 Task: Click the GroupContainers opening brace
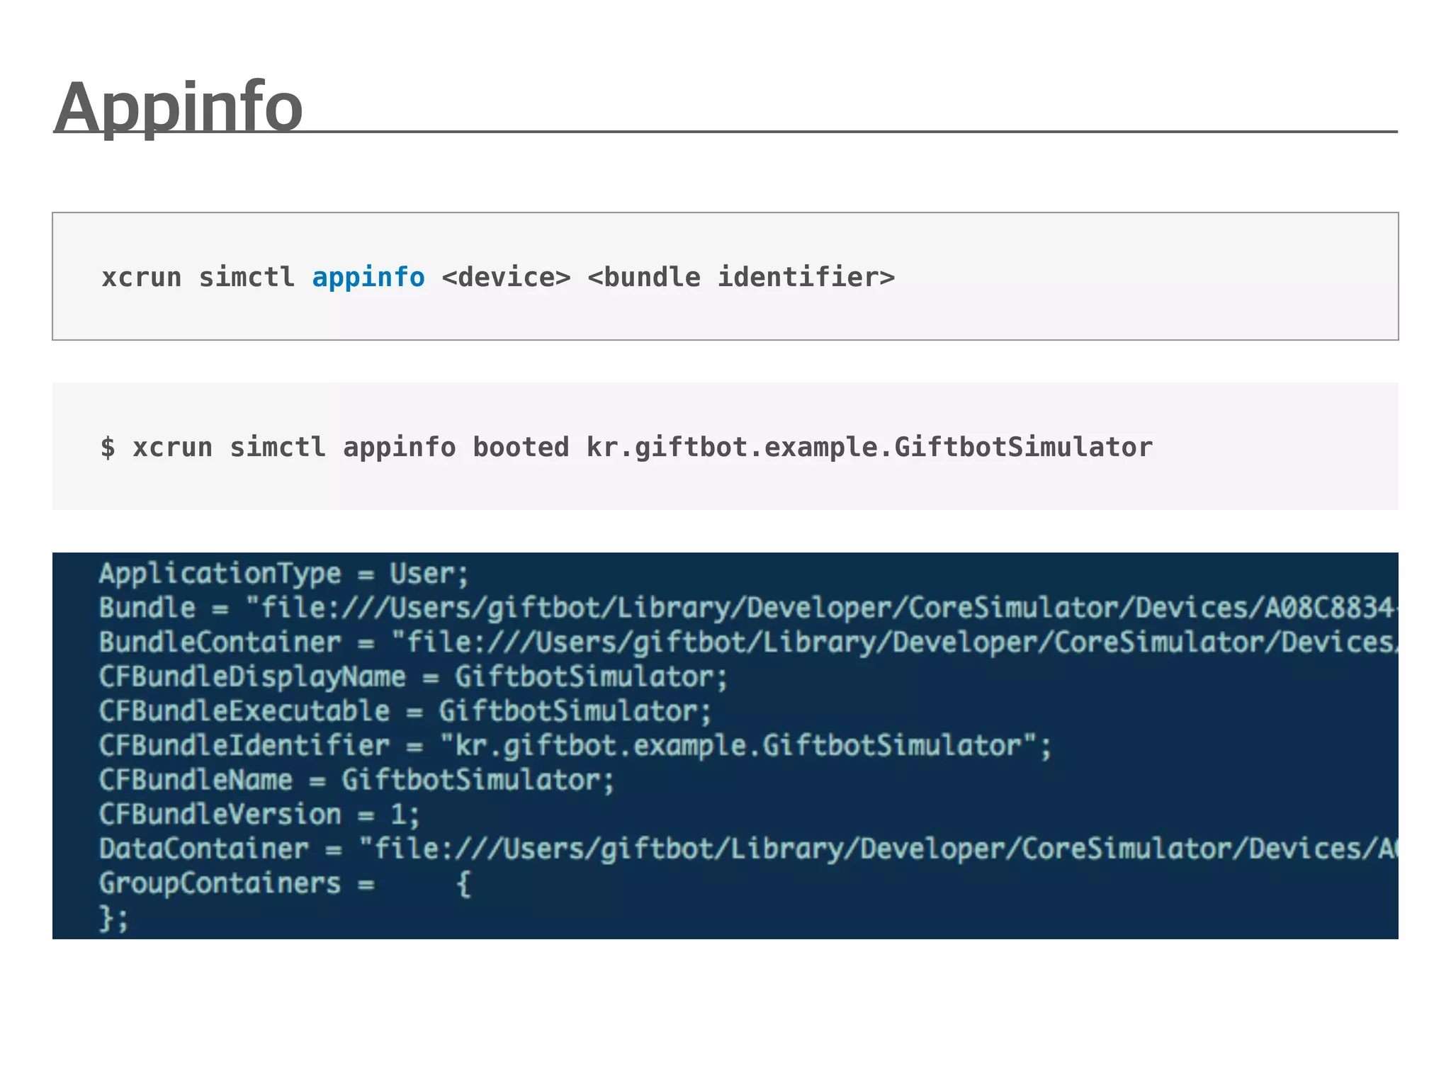(463, 883)
